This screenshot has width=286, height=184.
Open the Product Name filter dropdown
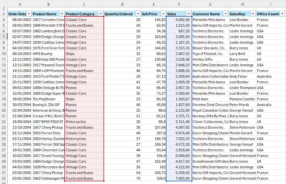pyautogui.click(x=61, y=14)
